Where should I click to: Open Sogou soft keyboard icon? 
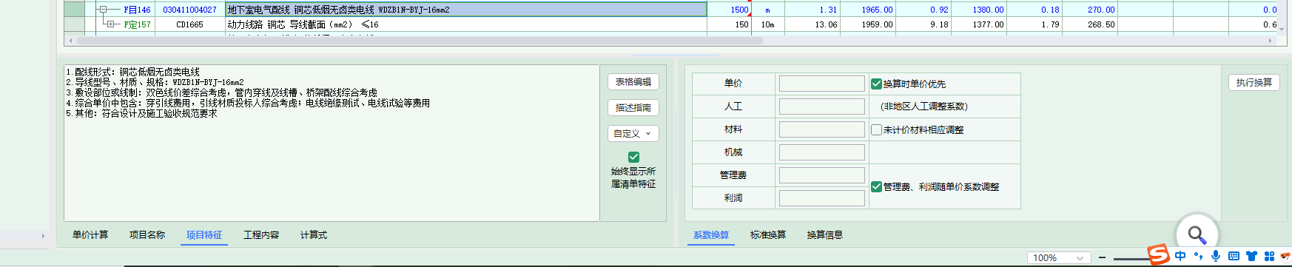pos(1234,256)
